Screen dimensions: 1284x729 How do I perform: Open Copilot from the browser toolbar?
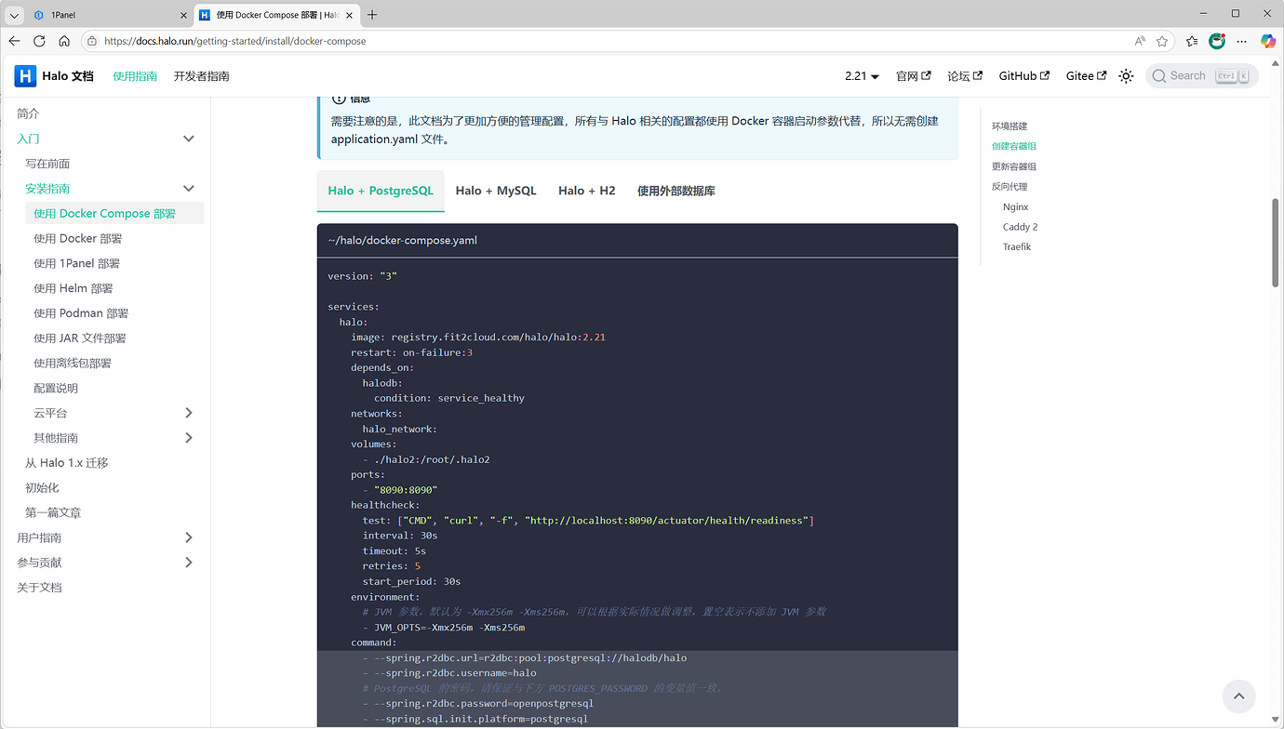click(x=1267, y=41)
